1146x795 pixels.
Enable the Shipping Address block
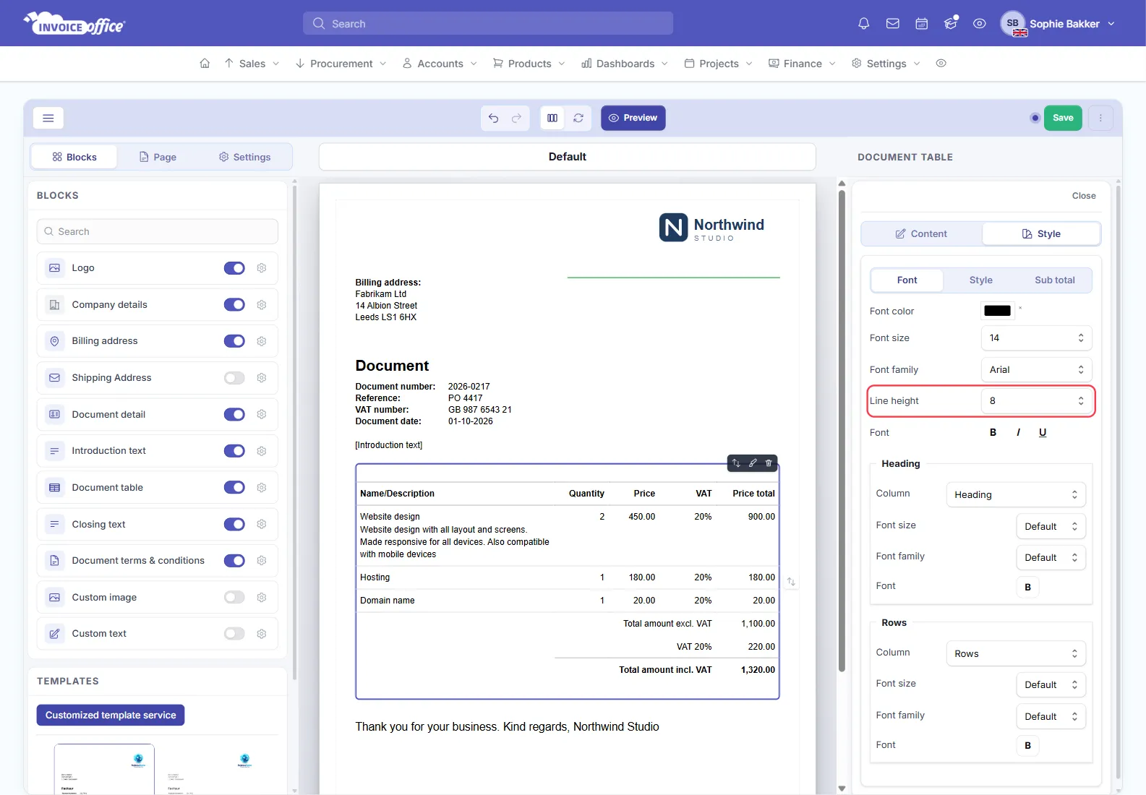click(234, 378)
